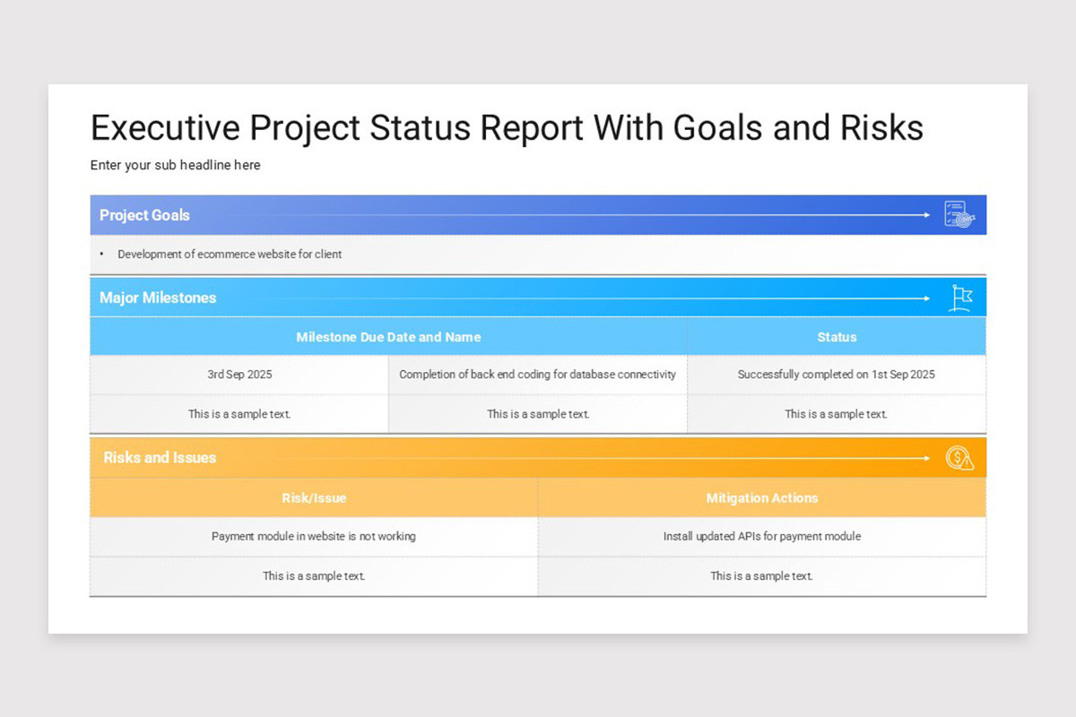
Task: Click 'Enter your sub headline here' text
Action: click(176, 165)
